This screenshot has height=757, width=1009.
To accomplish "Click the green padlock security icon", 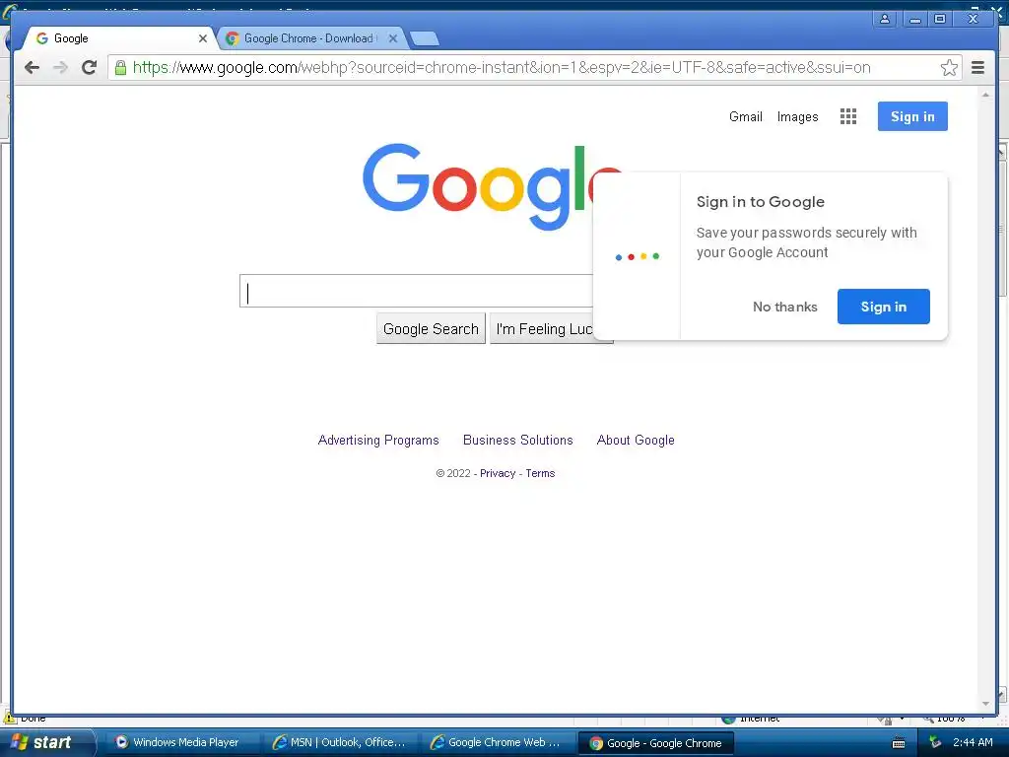I will (120, 67).
